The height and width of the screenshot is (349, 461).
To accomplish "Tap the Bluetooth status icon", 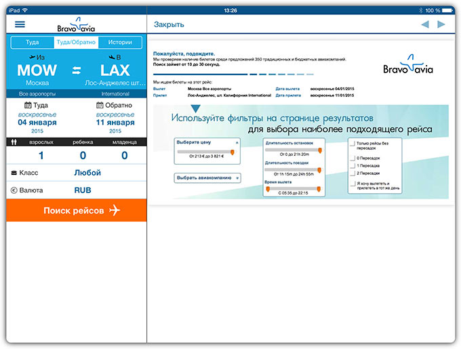I will point(420,10).
